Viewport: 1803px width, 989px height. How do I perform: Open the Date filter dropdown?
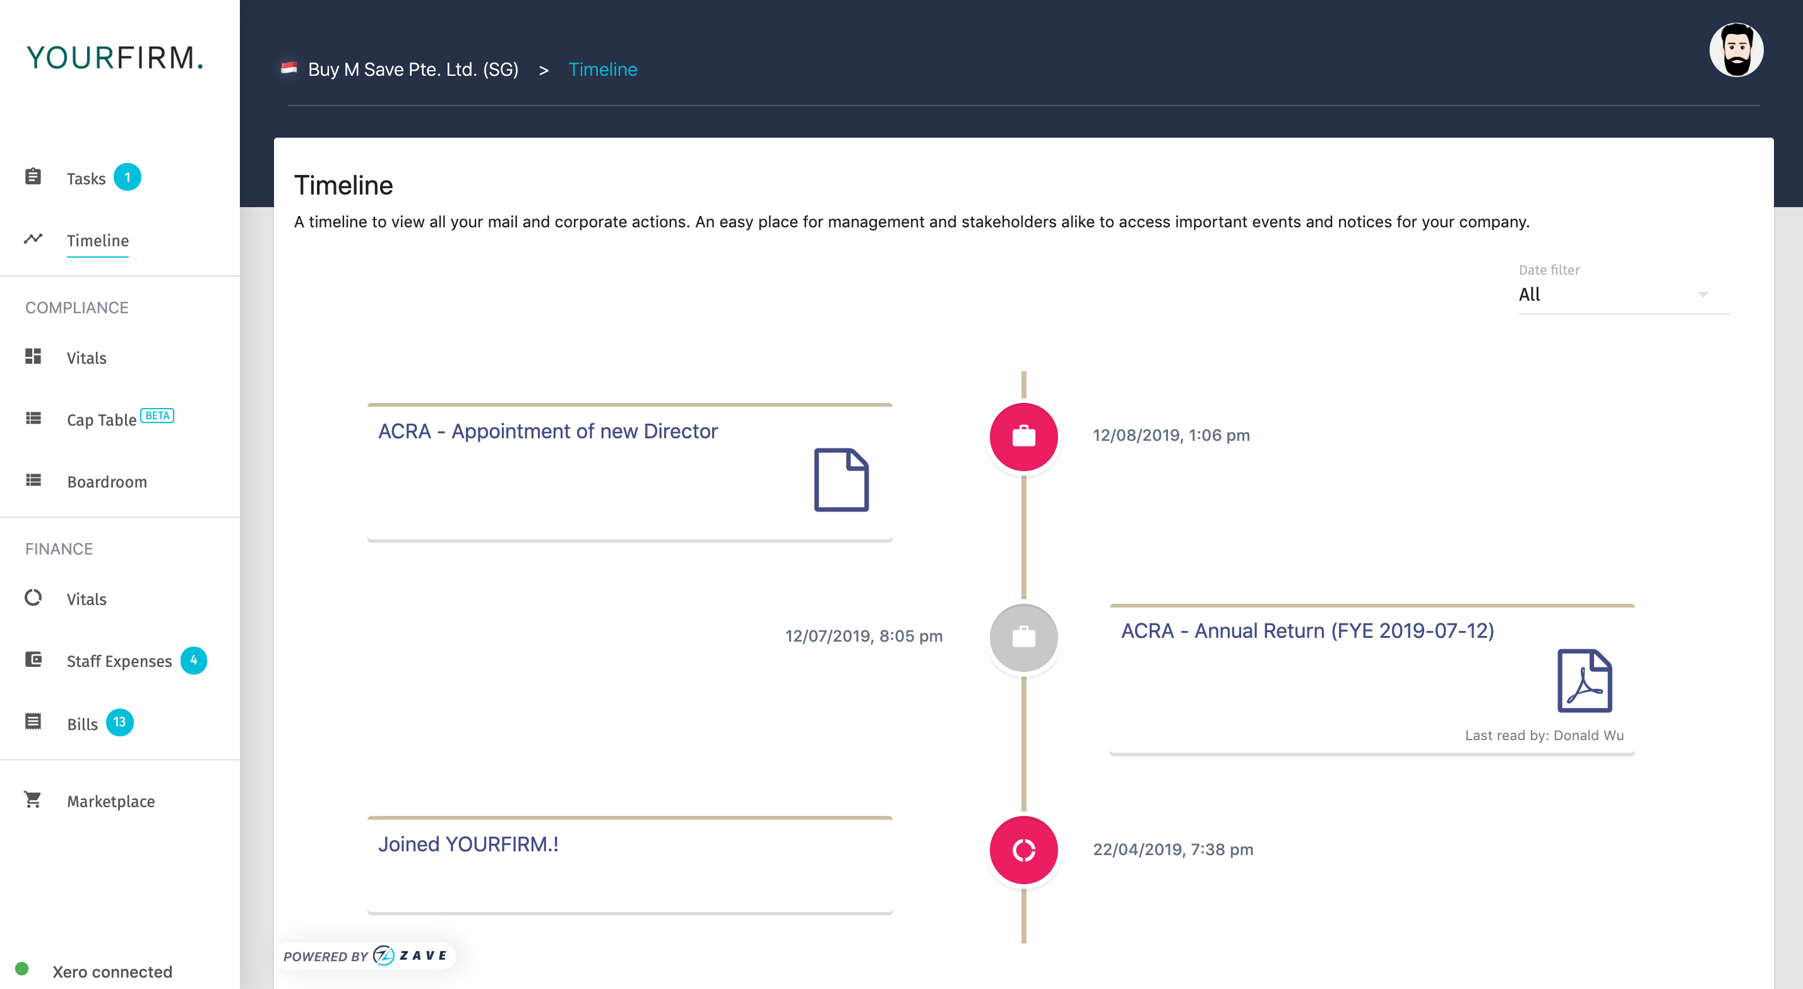point(1624,294)
